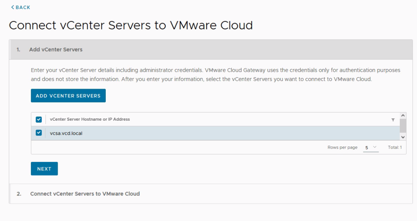Collapse the Add vCenter Servers step header
Viewport: 417px width, 221px height.
tap(56, 50)
